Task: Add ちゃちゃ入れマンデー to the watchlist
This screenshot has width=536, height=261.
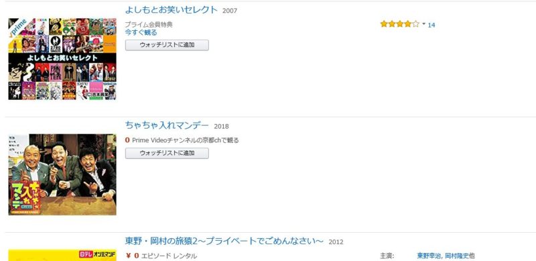Action: [x=167, y=153]
